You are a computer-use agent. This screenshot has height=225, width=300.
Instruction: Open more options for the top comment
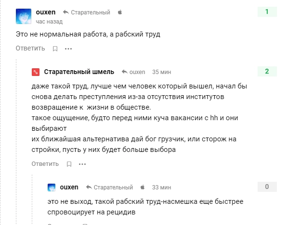(68, 49)
